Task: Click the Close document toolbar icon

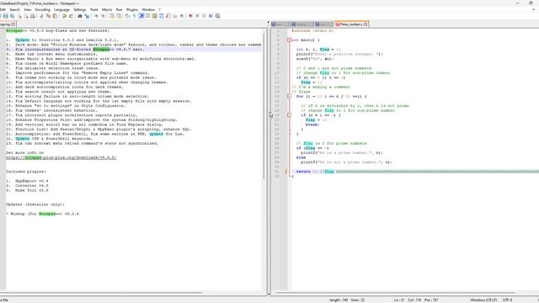Action: [x=19, y=16]
